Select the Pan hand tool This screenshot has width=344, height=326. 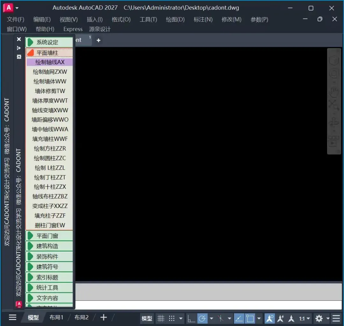point(334,92)
